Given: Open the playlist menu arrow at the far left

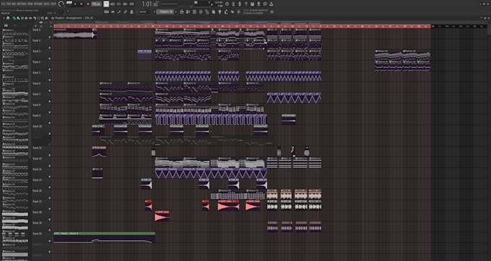Looking at the screenshot, I should click(x=4, y=18).
